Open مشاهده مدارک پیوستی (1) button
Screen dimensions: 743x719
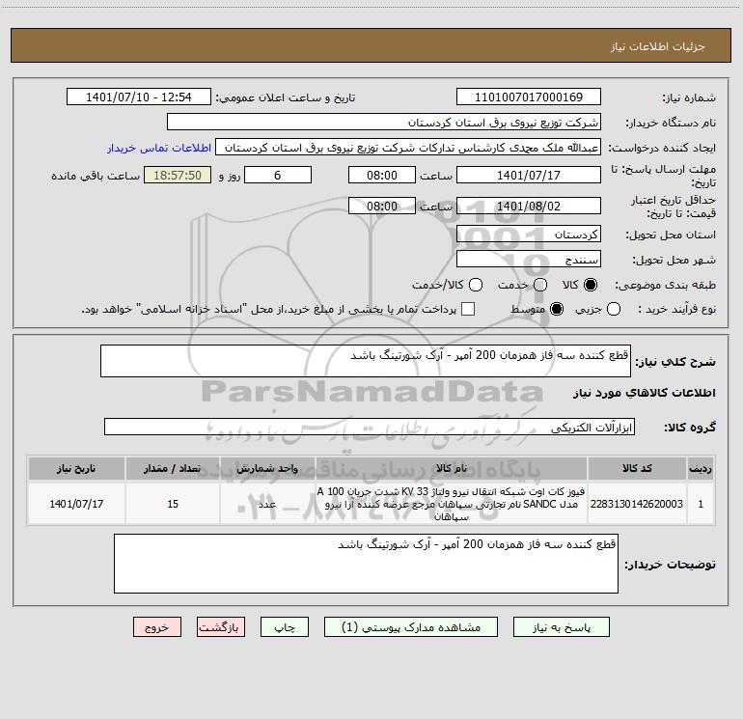(x=411, y=627)
